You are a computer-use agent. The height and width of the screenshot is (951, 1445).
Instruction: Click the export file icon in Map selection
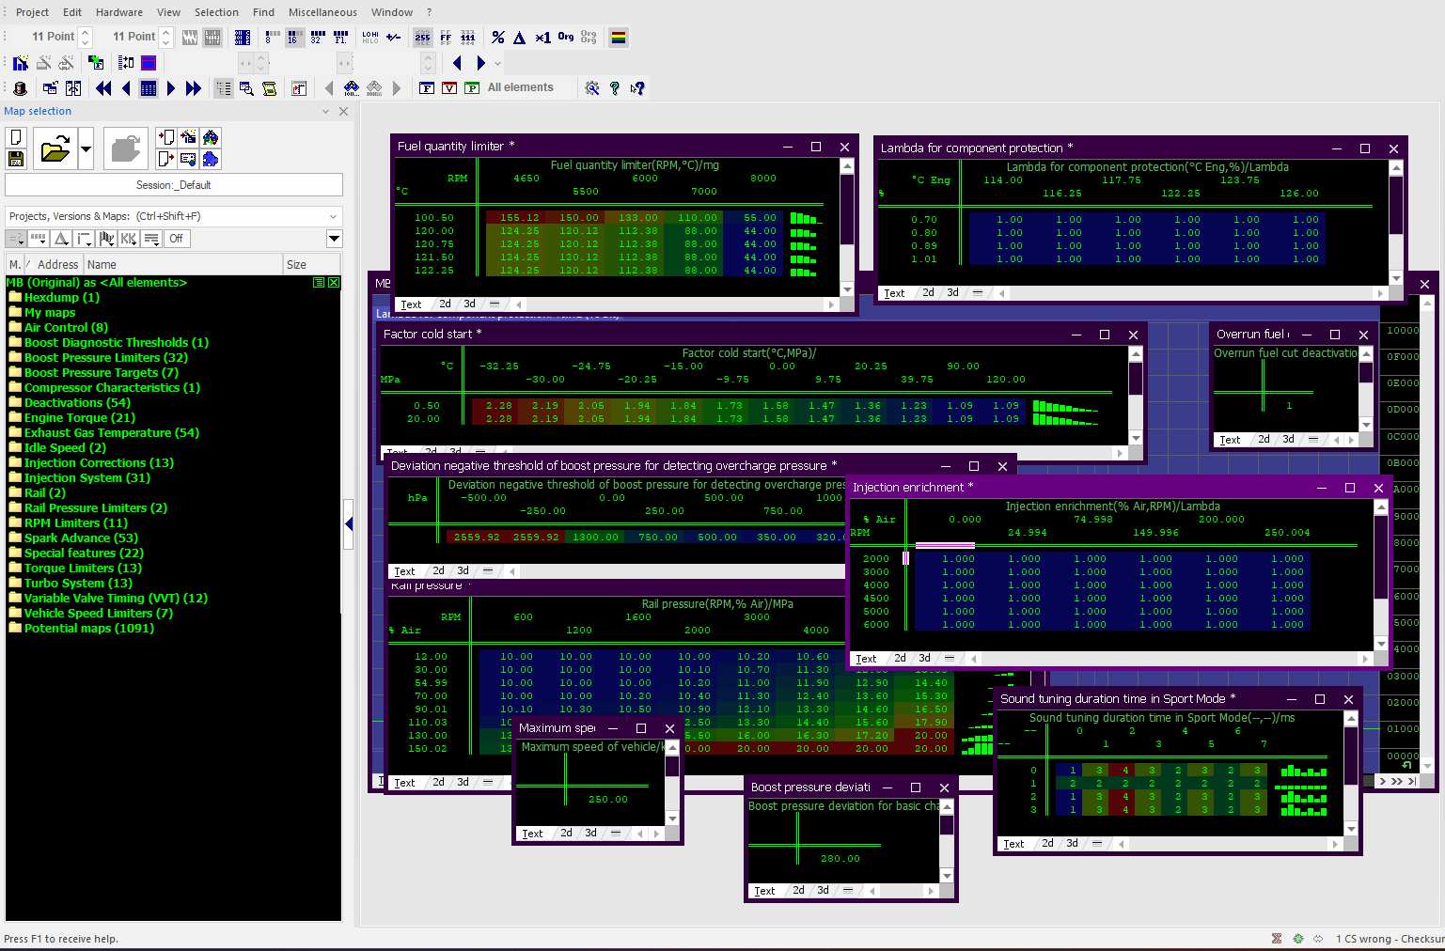165,159
